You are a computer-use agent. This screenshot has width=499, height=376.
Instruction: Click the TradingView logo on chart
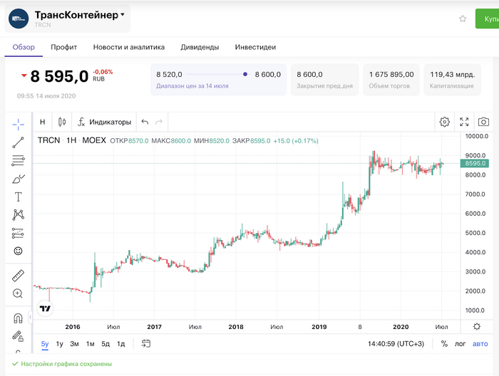coord(45,308)
